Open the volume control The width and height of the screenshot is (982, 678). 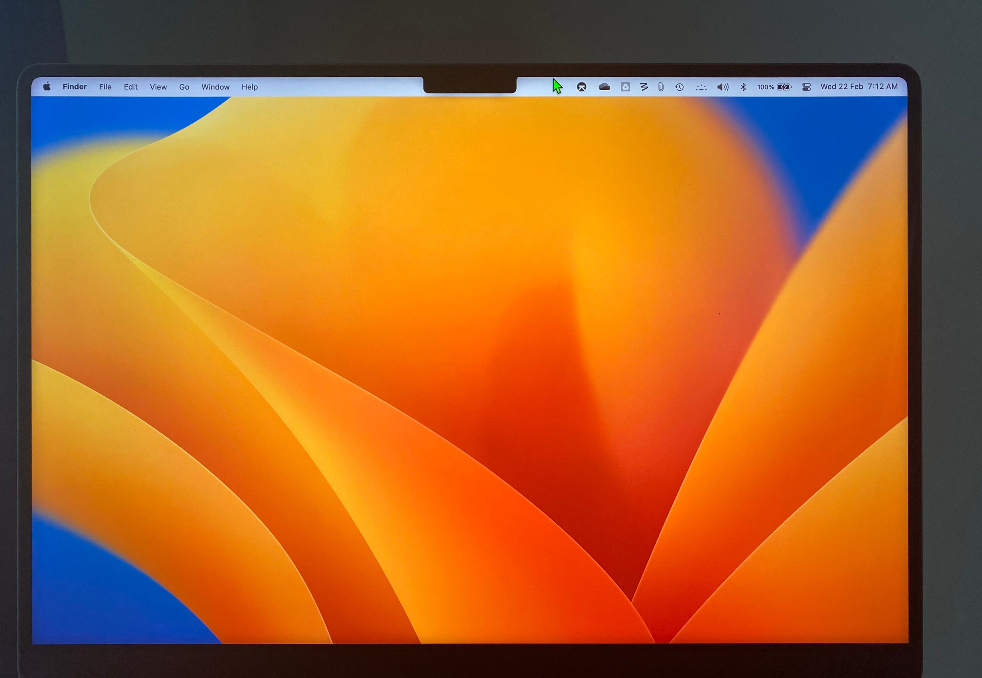click(723, 87)
